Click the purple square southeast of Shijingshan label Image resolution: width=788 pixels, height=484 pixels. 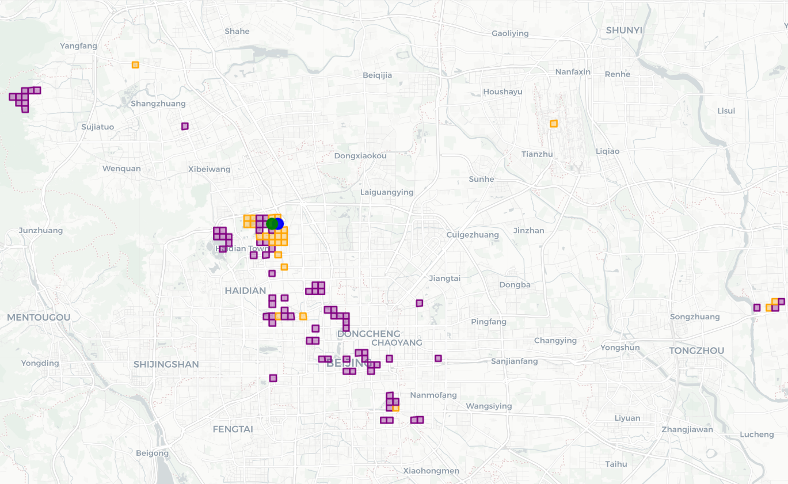click(273, 378)
